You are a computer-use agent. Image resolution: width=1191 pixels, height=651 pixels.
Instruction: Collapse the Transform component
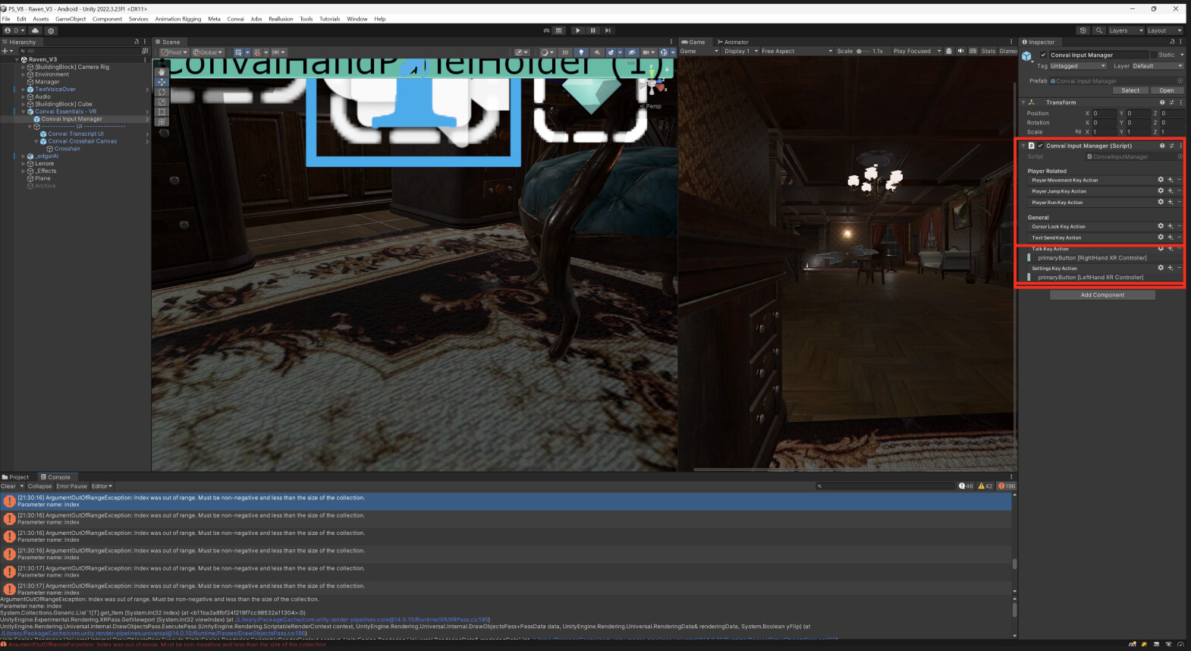pyautogui.click(x=1023, y=102)
